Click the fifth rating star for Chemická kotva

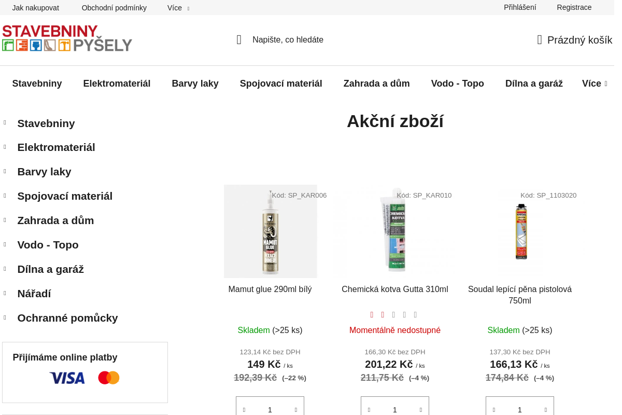(x=415, y=315)
